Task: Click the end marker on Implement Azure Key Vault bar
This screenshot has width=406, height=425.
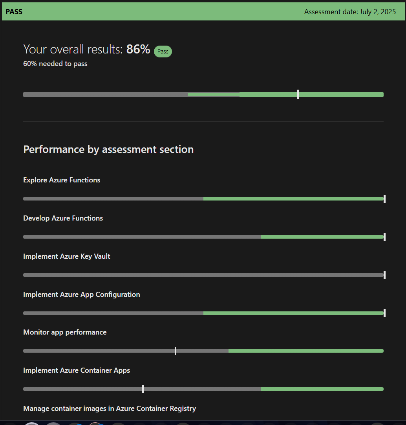Action: pyautogui.click(x=385, y=275)
